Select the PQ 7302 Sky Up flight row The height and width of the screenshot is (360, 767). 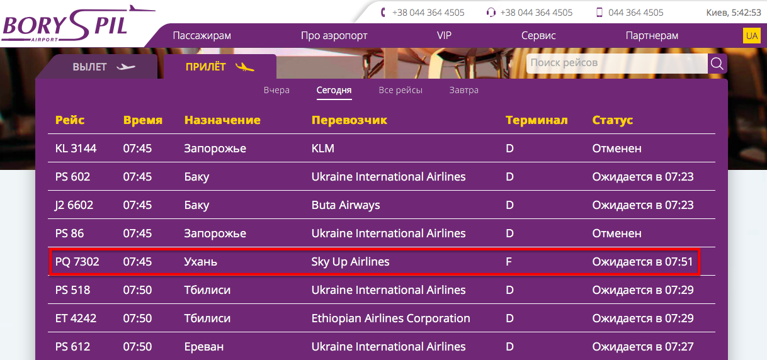pos(375,262)
